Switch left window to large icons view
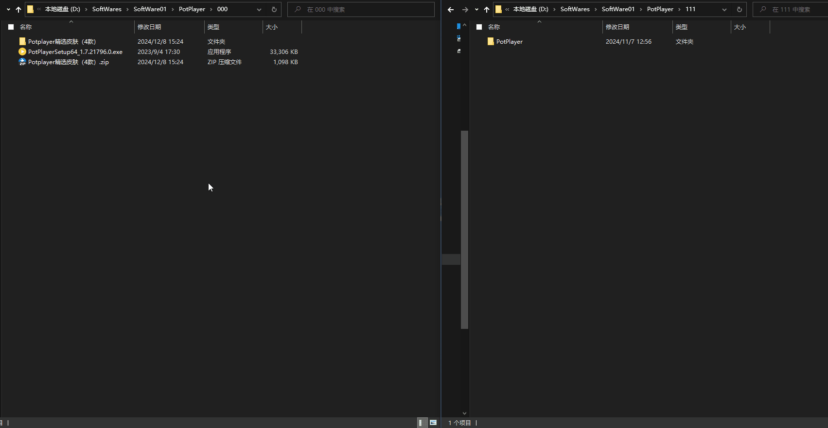Screen dimensions: 828x428 [x=433, y=423]
